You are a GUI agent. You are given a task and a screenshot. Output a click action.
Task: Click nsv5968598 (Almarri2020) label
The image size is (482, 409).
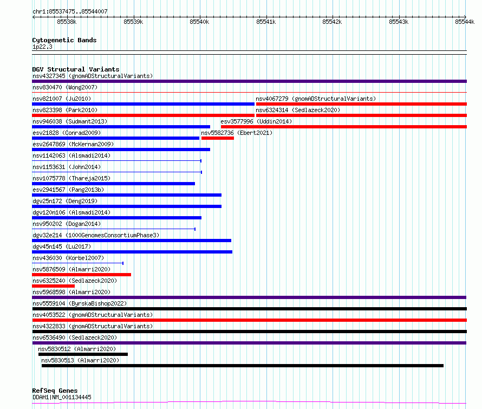[x=71, y=292]
